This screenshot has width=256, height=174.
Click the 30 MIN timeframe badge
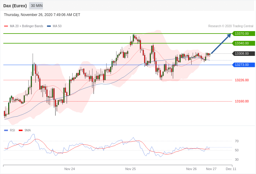click(x=36, y=6)
